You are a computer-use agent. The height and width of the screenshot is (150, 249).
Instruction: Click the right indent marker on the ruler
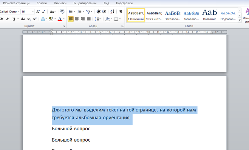coord(212,32)
